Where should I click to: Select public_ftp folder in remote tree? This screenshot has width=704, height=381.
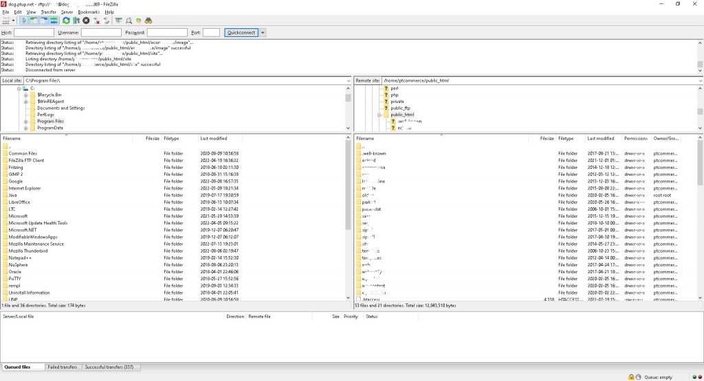pos(400,108)
